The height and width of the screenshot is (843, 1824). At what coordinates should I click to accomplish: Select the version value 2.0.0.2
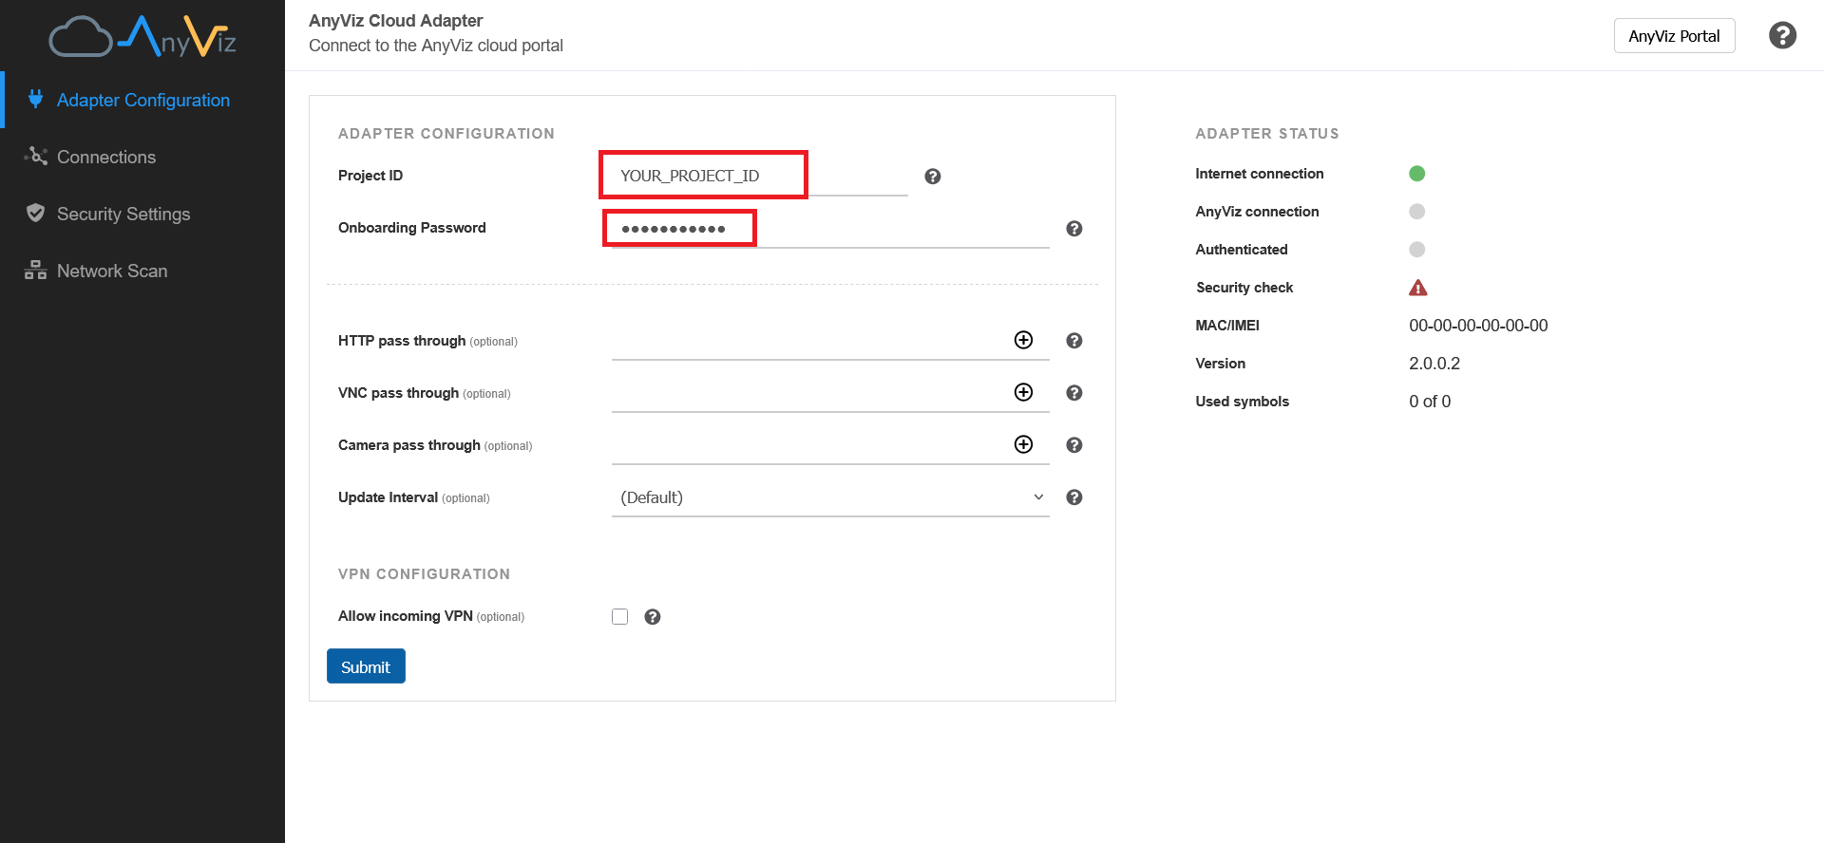[x=1434, y=364]
